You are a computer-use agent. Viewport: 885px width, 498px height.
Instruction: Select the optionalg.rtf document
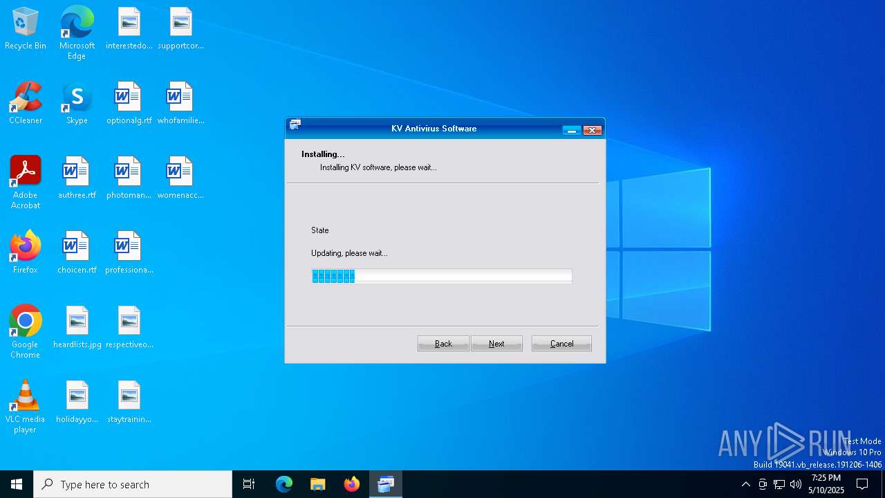click(x=129, y=104)
